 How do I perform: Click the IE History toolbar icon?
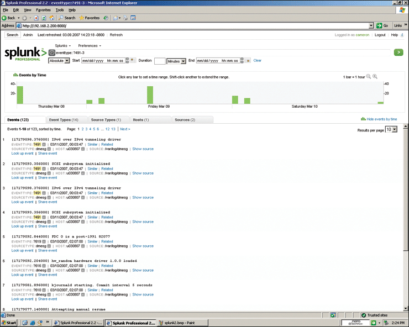point(106,18)
